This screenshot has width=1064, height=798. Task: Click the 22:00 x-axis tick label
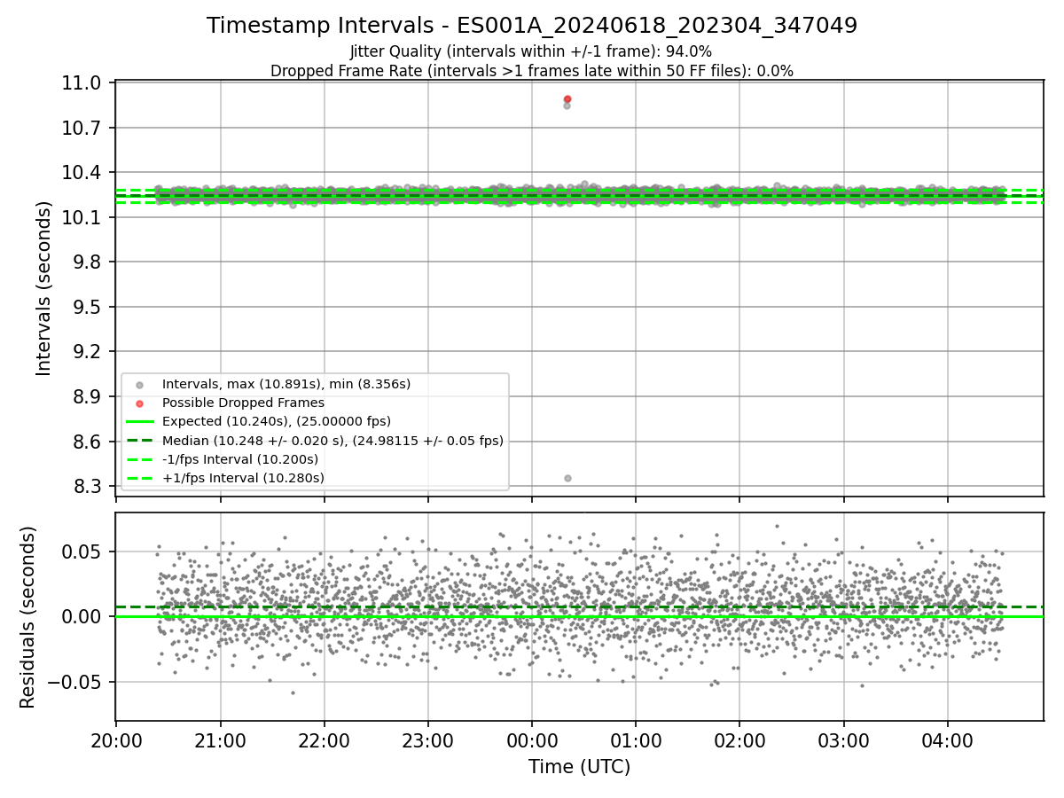[324, 740]
